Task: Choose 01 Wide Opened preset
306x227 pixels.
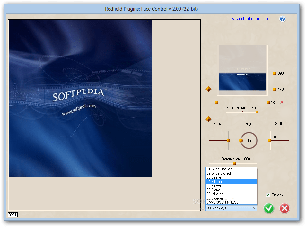Action: [x=231, y=169]
